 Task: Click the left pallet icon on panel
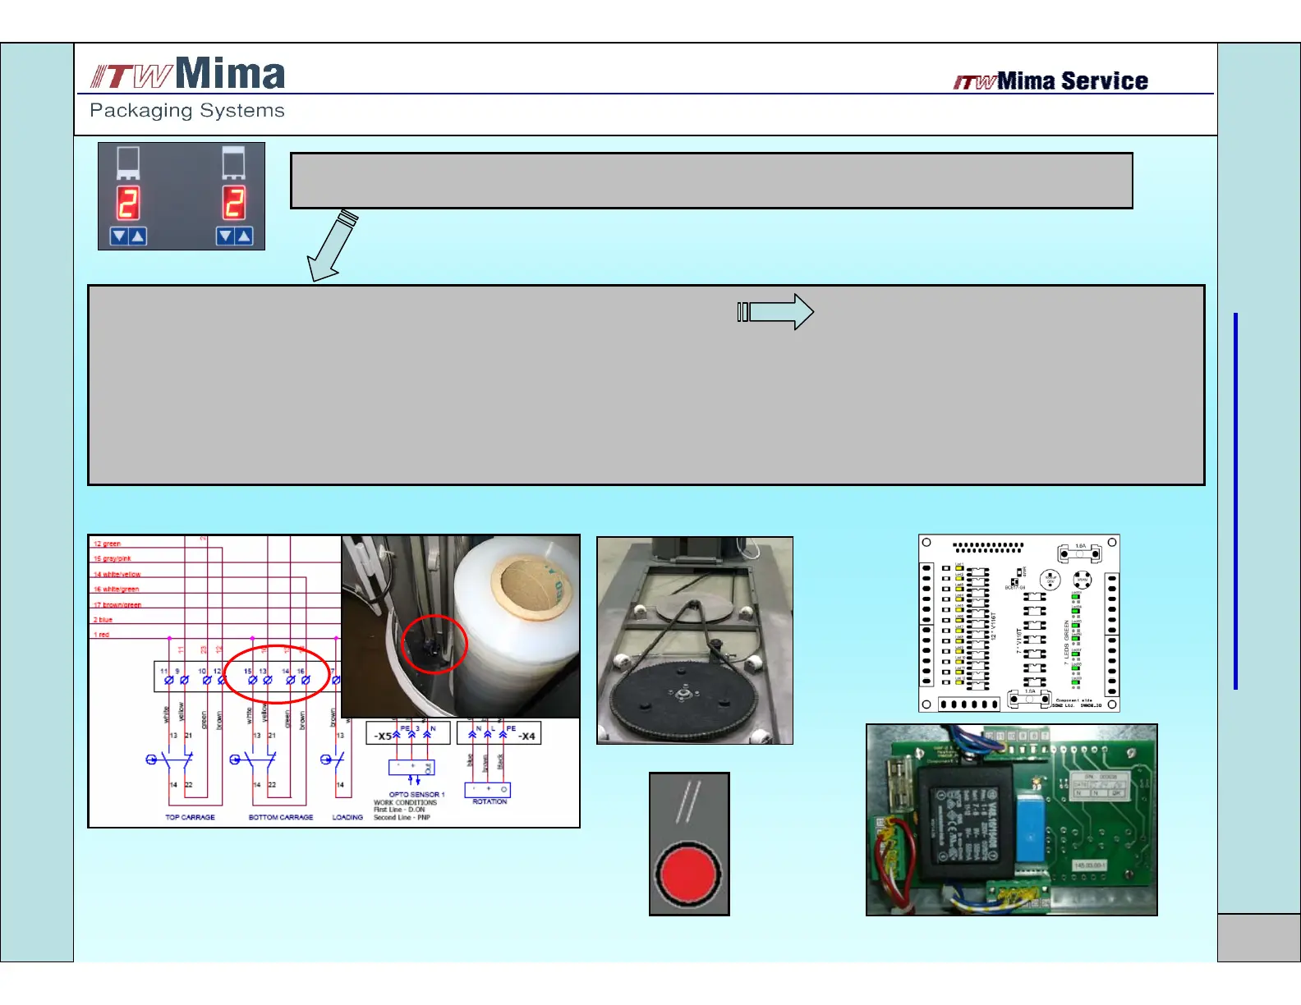[x=128, y=163]
